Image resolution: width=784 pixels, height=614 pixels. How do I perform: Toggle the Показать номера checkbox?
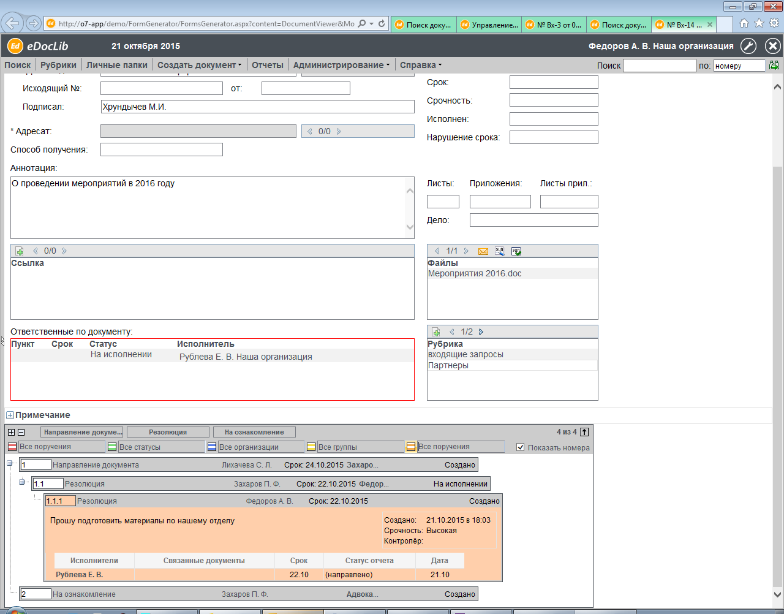pyautogui.click(x=521, y=447)
